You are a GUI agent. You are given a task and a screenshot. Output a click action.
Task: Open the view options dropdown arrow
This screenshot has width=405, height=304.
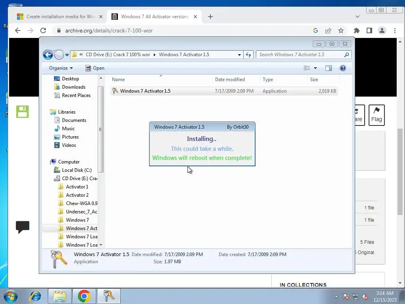315,68
